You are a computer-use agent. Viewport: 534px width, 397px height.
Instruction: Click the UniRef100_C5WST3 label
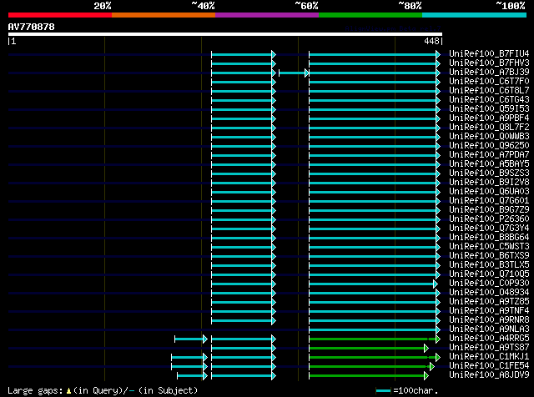pyautogui.click(x=489, y=247)
